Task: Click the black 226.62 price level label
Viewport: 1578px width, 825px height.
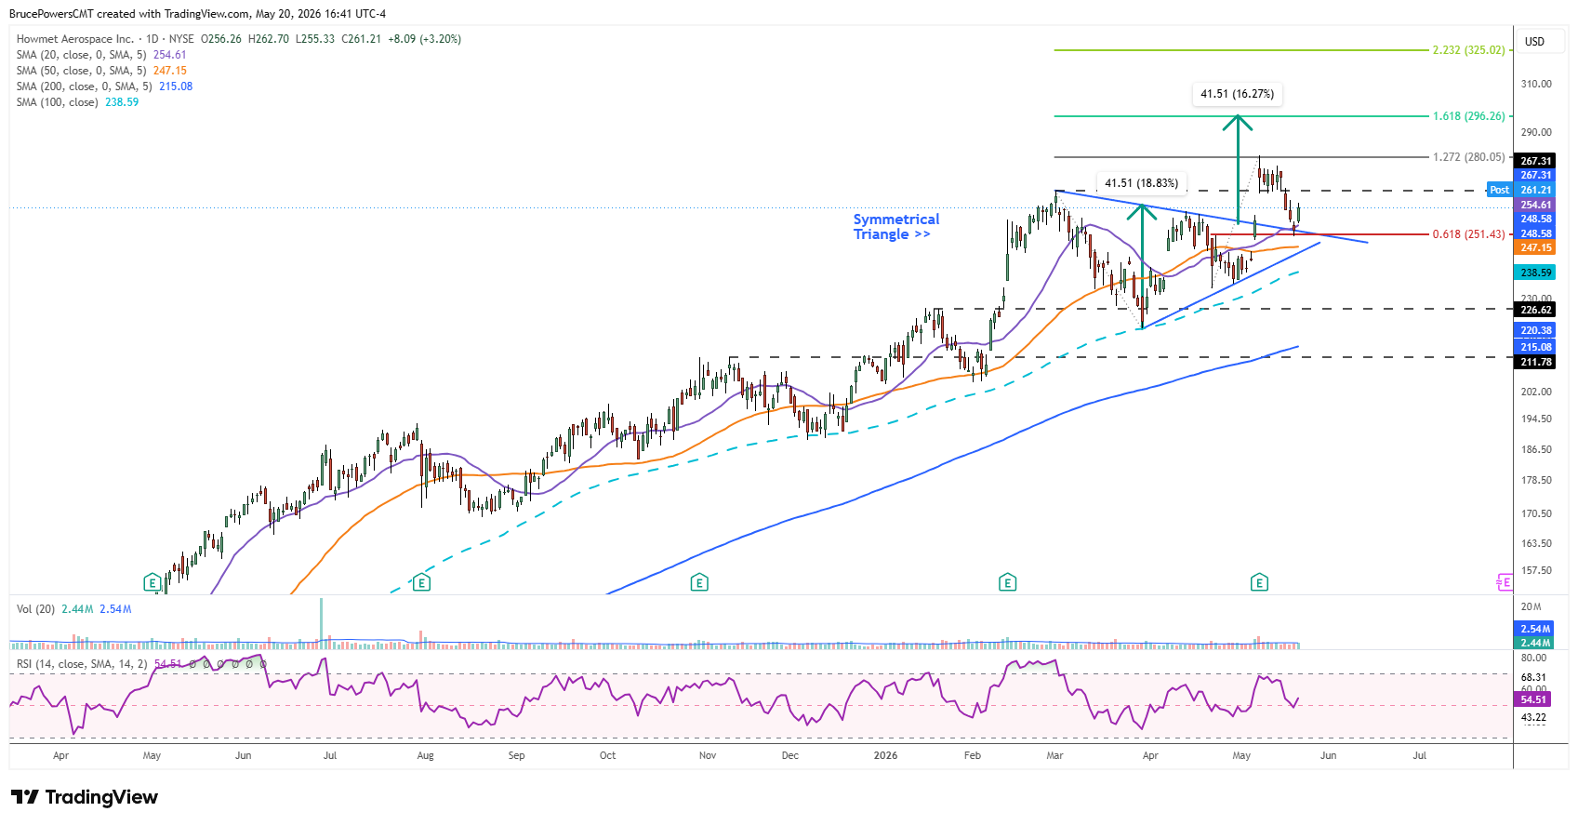Action: click(x=1535, y=310)
